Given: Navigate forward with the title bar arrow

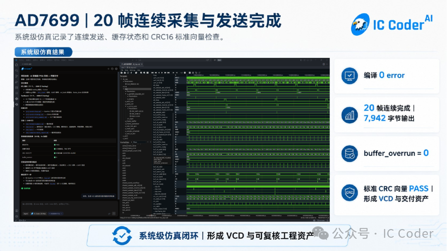Looking at the screenshot, I should pos(136,60).
